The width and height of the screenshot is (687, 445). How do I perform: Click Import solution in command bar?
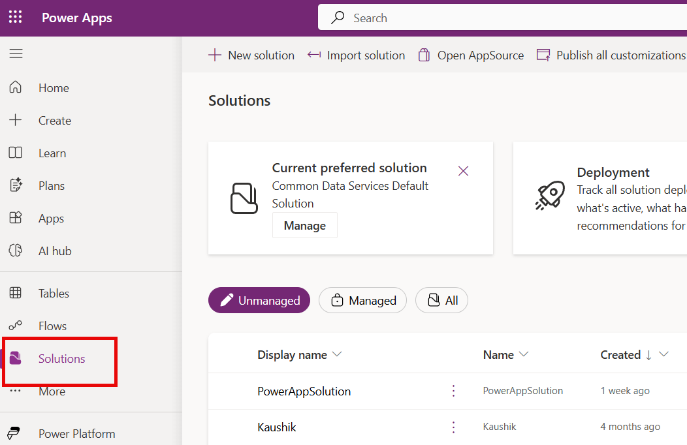[357, 55]
